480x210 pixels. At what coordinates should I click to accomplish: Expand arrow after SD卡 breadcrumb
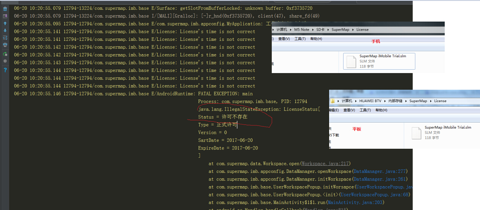328,30
